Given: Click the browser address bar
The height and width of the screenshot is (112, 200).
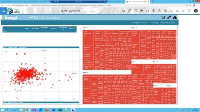Looking at the screenshot, I should coord(98,6).
